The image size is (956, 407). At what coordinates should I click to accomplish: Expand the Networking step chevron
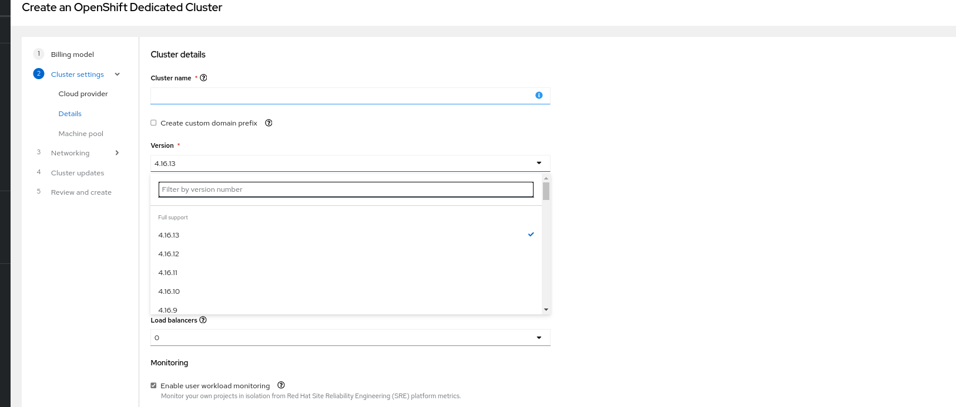coord(117,153)
